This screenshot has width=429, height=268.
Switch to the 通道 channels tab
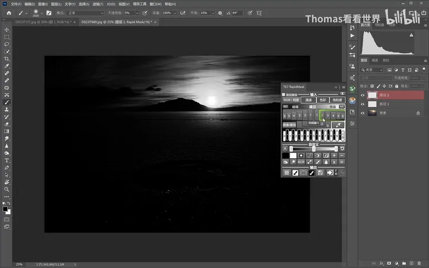click(375, 60)
